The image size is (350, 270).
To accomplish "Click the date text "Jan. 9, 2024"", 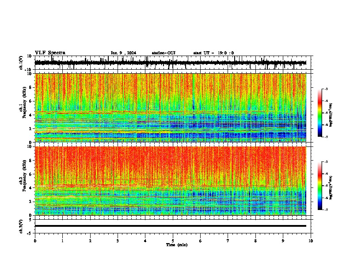I will coord(123,53).
